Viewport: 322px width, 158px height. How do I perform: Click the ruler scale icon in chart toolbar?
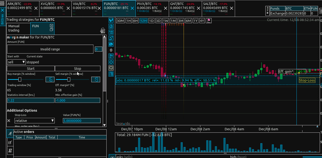click(x=111, y=74)
